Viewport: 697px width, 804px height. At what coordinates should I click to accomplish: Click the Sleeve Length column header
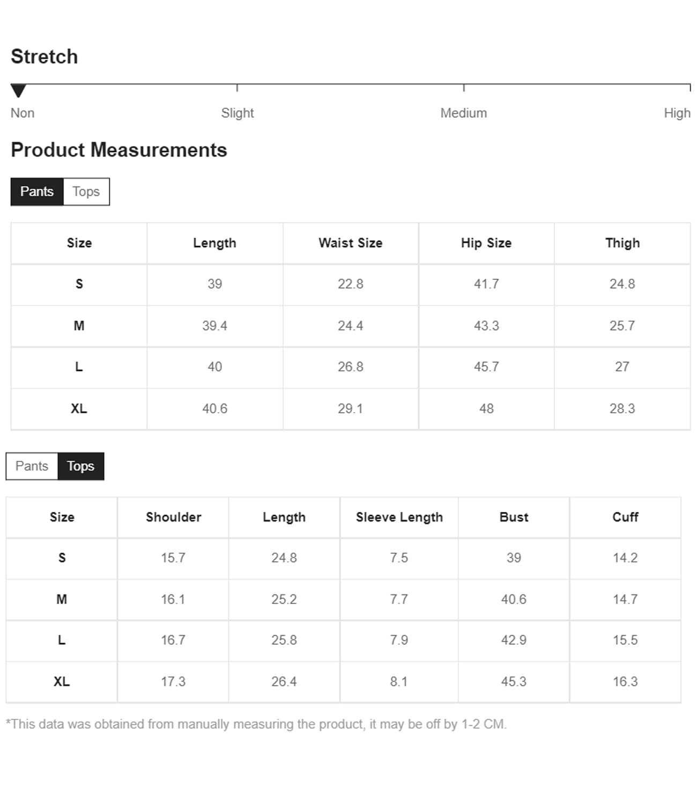(399, 517)
